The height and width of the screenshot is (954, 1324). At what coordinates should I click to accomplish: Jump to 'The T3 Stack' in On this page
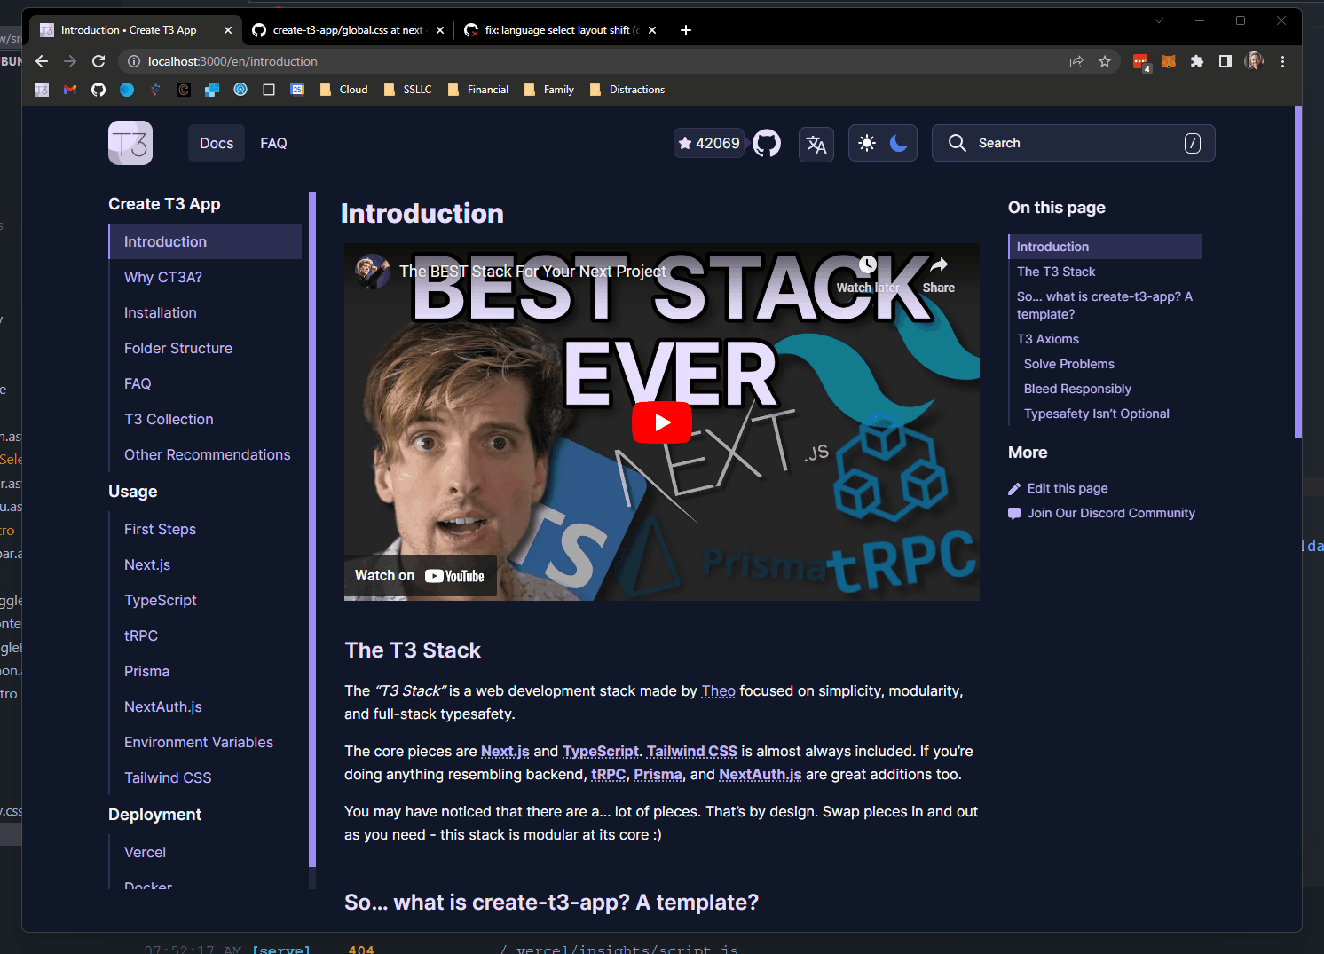click(1056, 272)
